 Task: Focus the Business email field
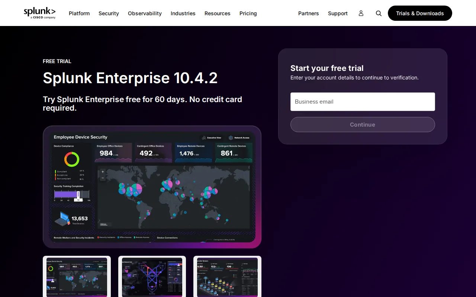coord(363,102)
